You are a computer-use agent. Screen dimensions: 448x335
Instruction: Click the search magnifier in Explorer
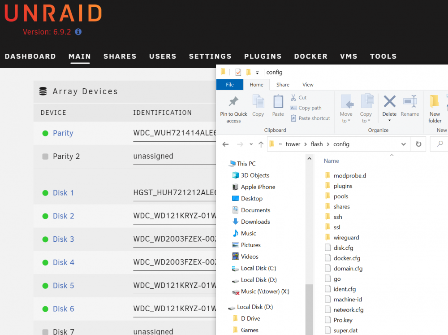tap(440, 144)
